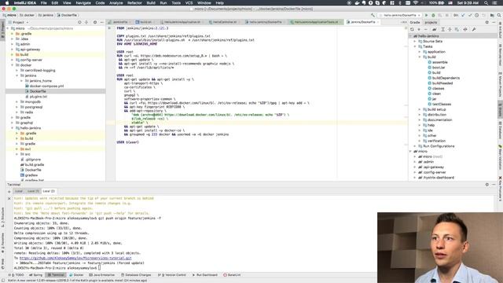Expand Run Configurations in Gradle panel
Screen dimensions: 503x283
point(415,146)
